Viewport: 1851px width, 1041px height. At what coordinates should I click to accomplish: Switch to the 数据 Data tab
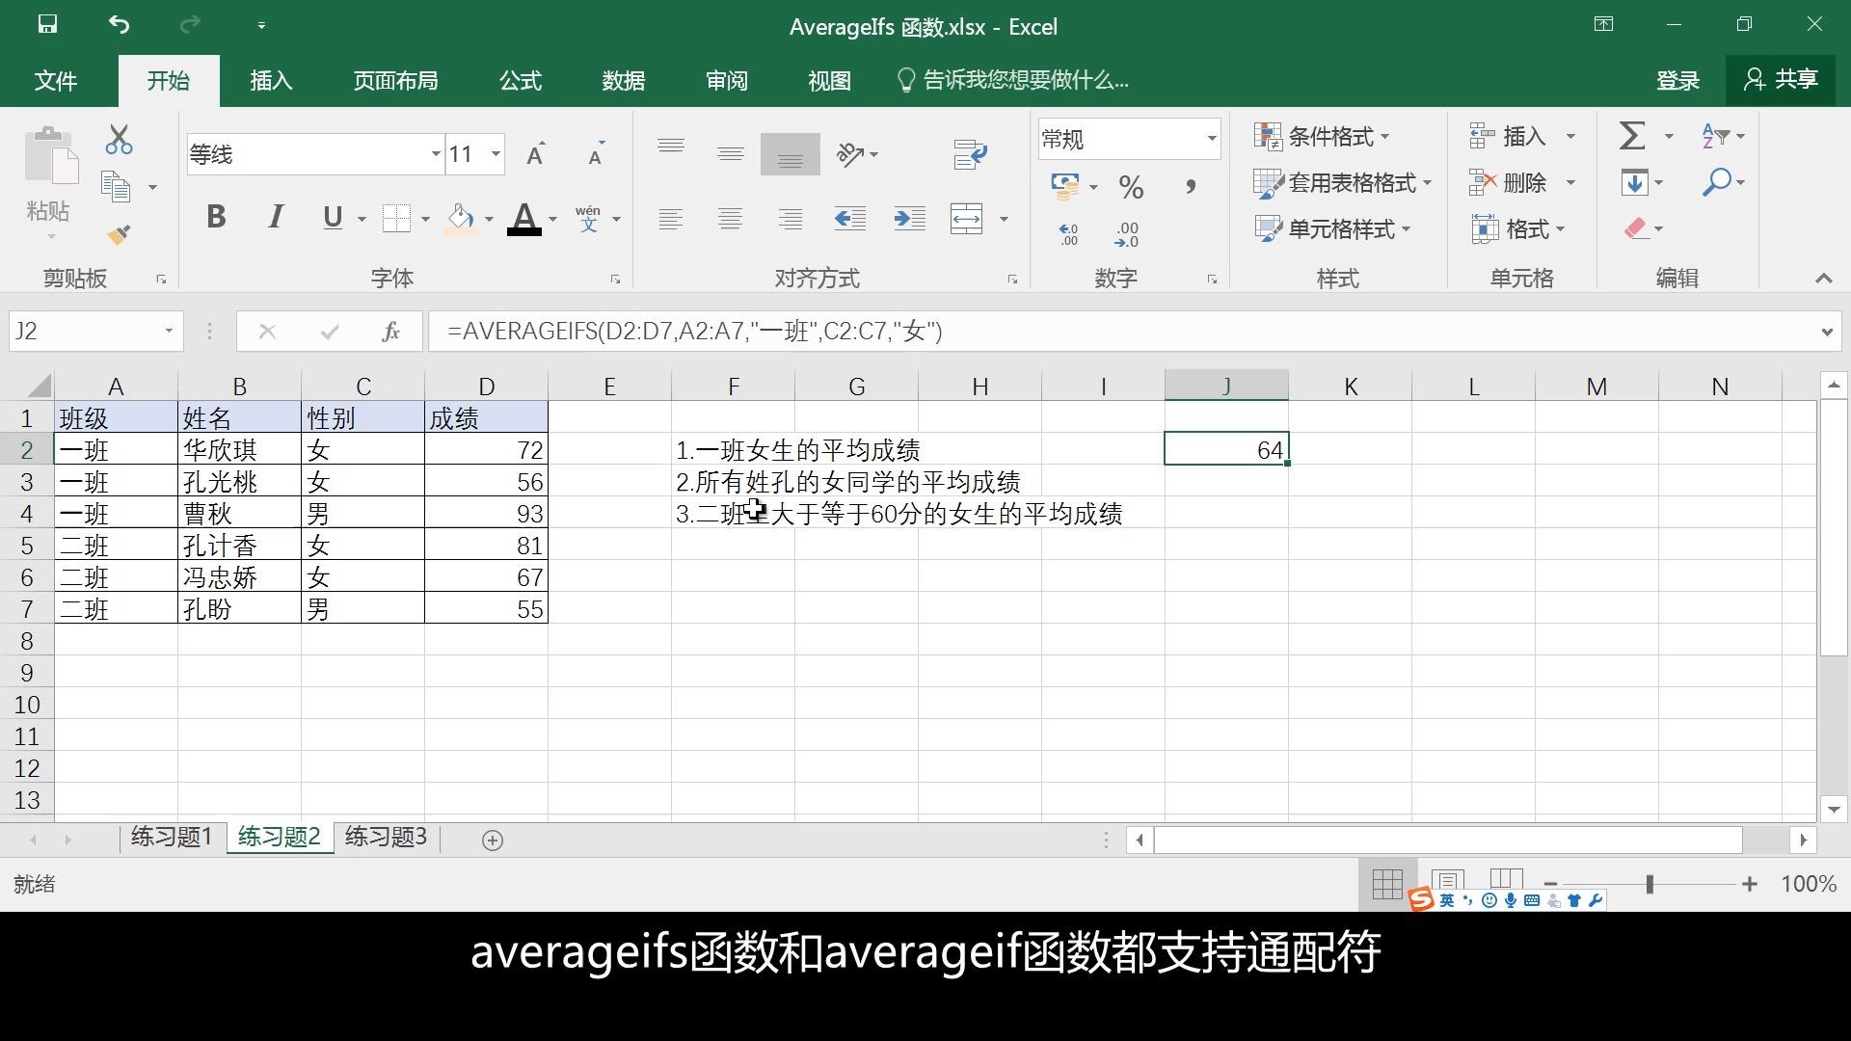click(x=624, y=81)
